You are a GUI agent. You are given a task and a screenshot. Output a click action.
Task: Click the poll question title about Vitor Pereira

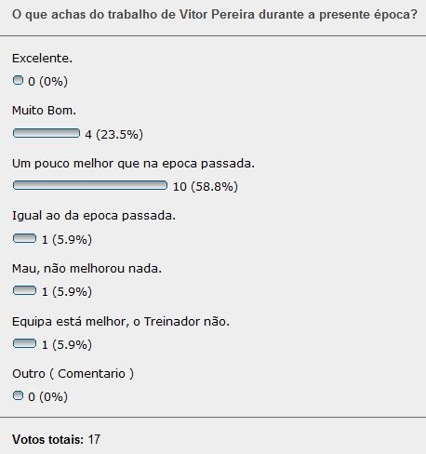tap(215, 15)
